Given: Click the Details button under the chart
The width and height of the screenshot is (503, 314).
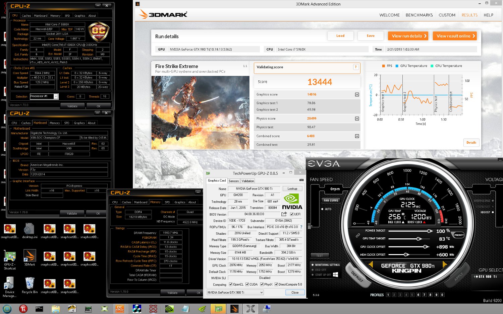Looking at the screenshot, I should 471,143.
